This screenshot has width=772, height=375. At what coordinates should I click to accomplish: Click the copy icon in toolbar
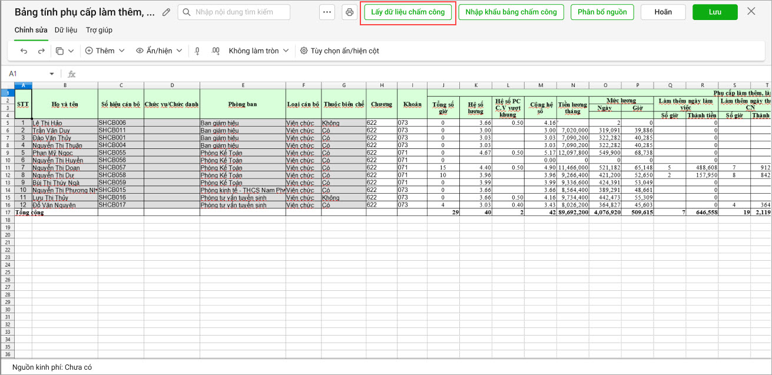click(60, 51)
